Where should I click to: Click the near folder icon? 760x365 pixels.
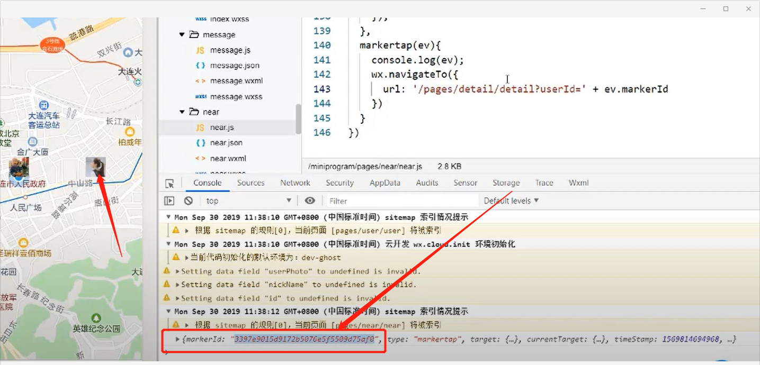(194, 112)
